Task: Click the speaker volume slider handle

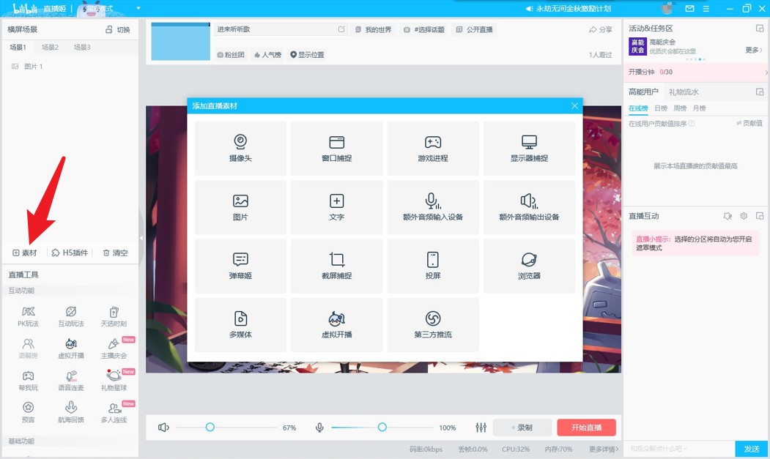Action: [210, 427]
